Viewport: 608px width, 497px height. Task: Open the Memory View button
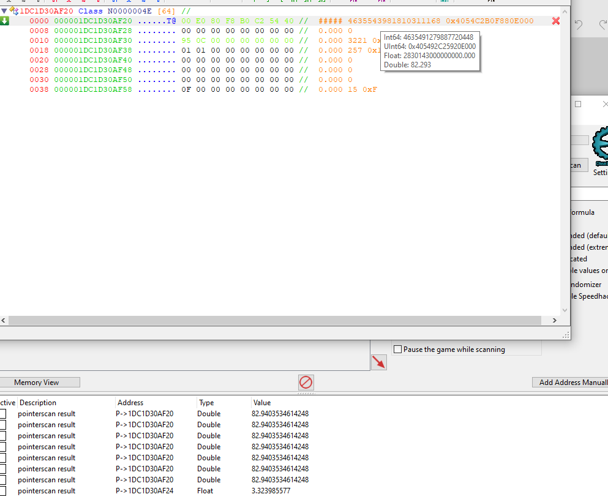pos(37,383)
